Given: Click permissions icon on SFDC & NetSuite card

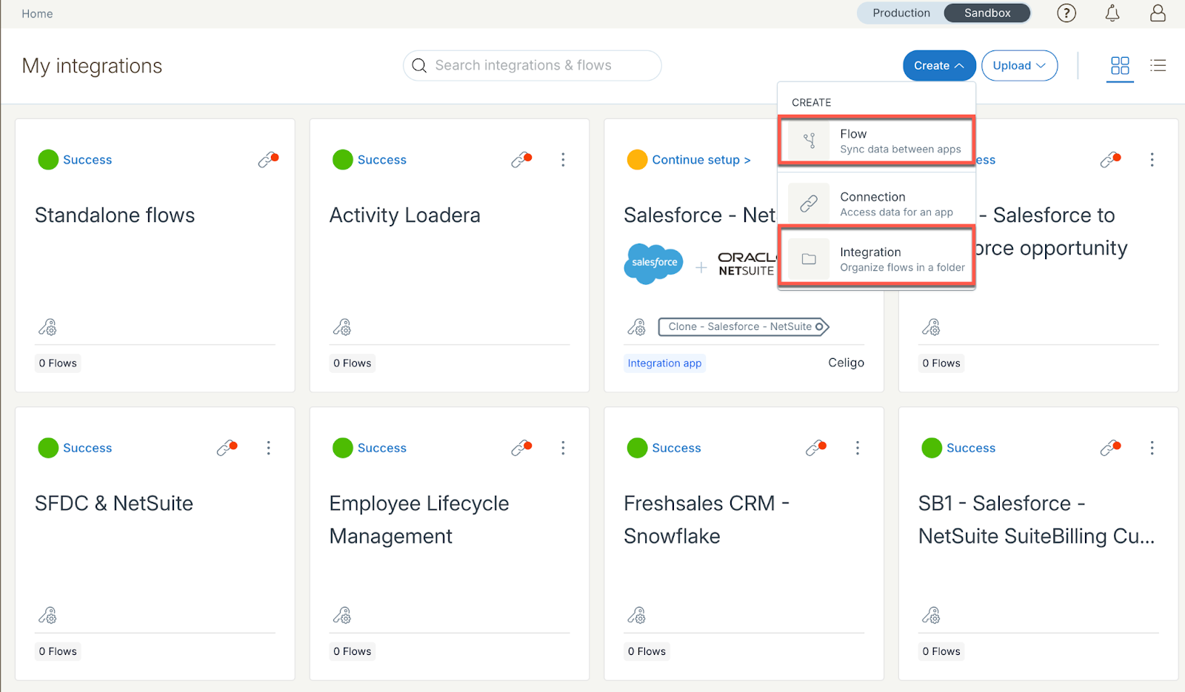Looking at the screenshot, I should (47, 616).
